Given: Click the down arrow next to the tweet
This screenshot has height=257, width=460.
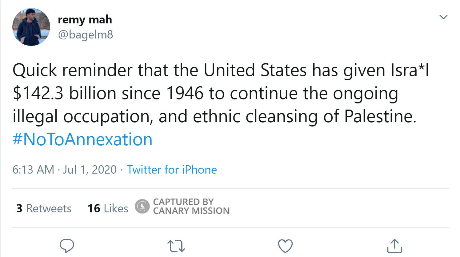Looking at the screenshot, I should coord(443,17).
